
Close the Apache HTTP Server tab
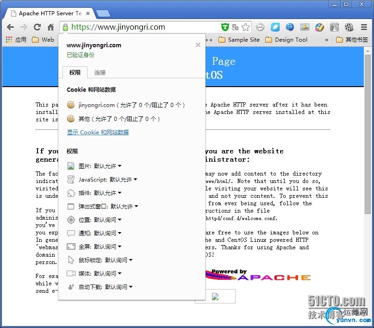point(88,13)
